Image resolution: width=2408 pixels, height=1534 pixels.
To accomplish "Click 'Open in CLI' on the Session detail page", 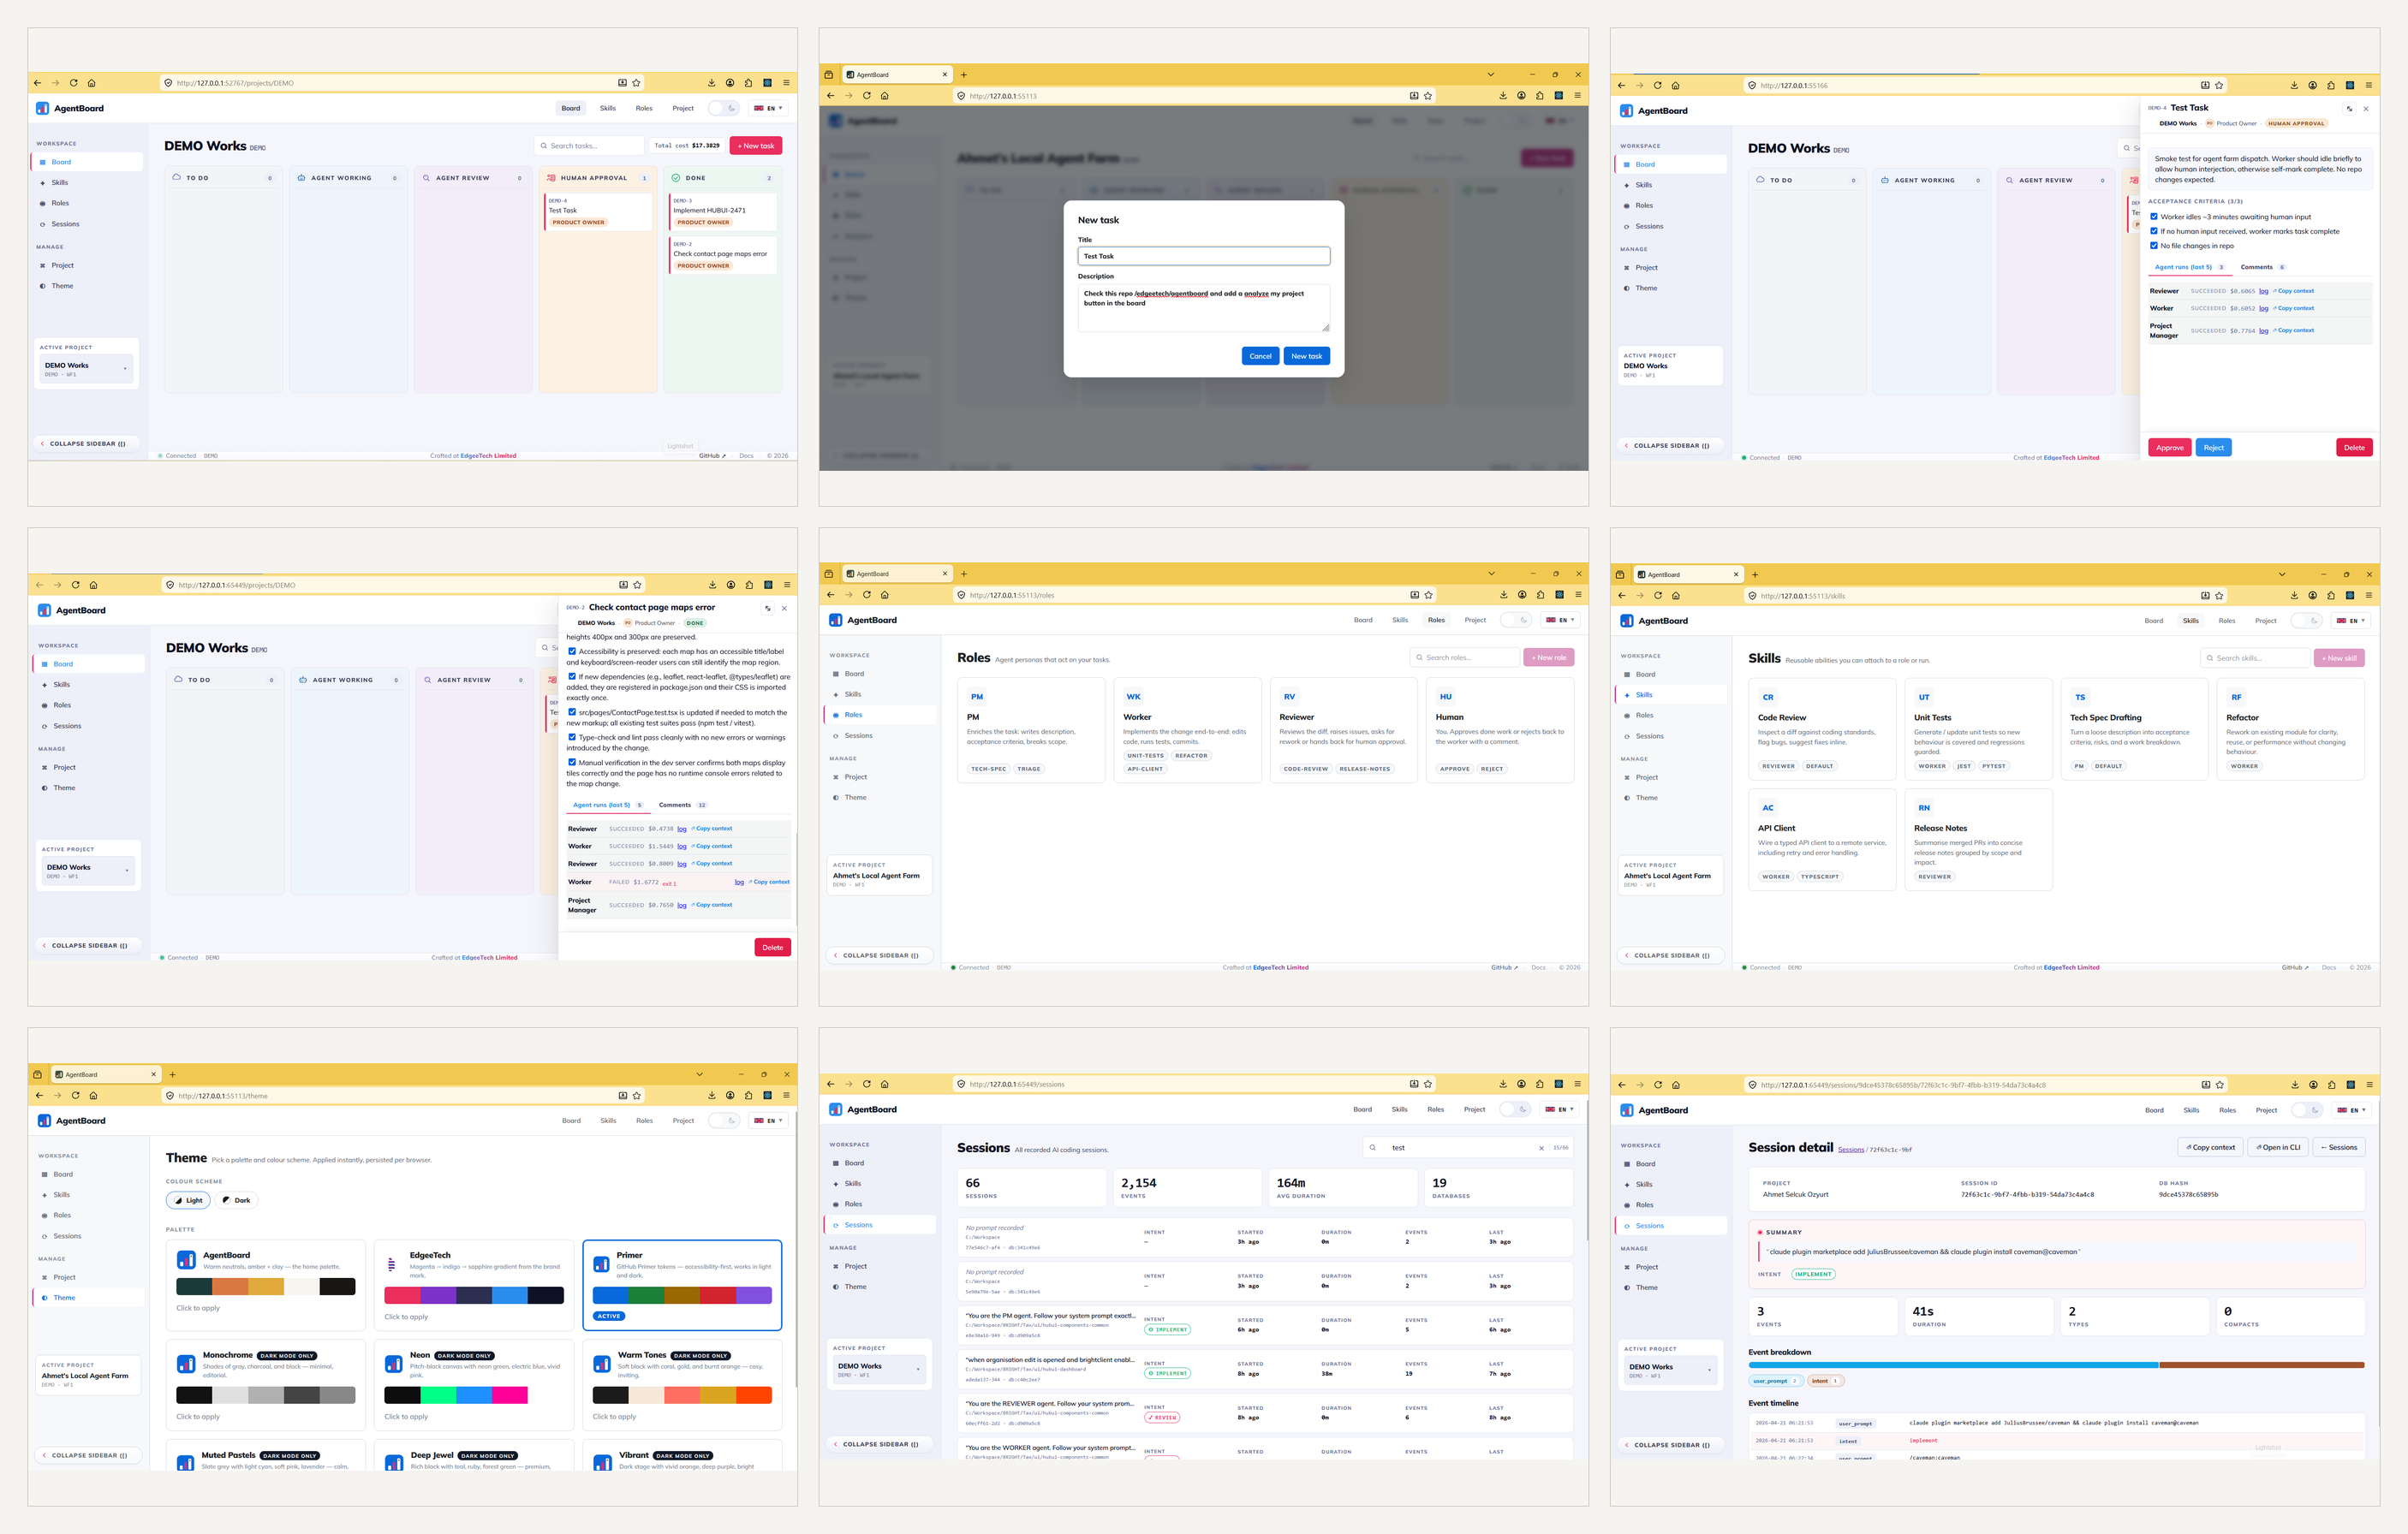I will tap(2276, 1147).
